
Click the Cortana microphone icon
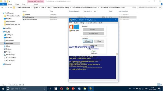pyautogui.click(x=44, y=89)
